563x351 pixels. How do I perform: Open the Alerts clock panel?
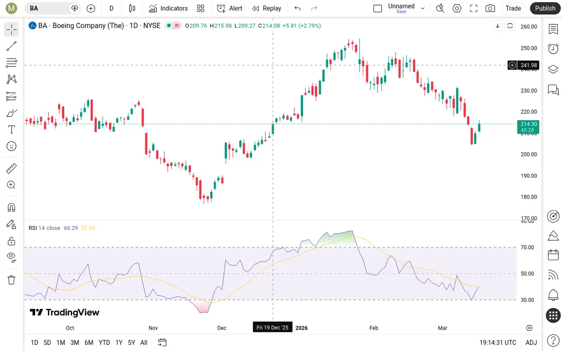[x=553, y=49]
